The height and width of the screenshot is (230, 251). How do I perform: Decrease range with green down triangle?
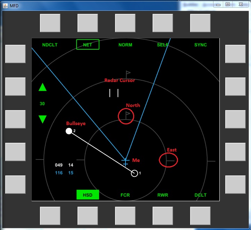(42, 119)
